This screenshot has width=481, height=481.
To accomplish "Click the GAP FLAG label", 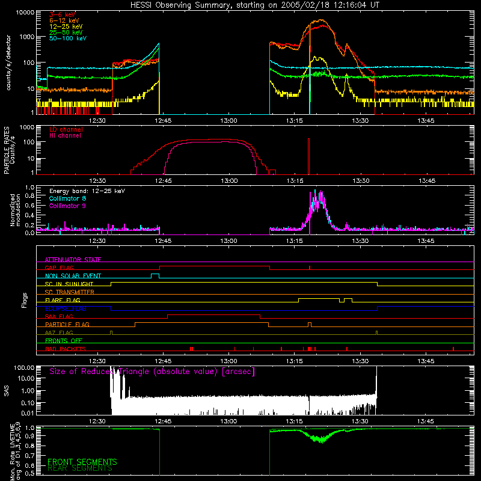I will point(59,268).
